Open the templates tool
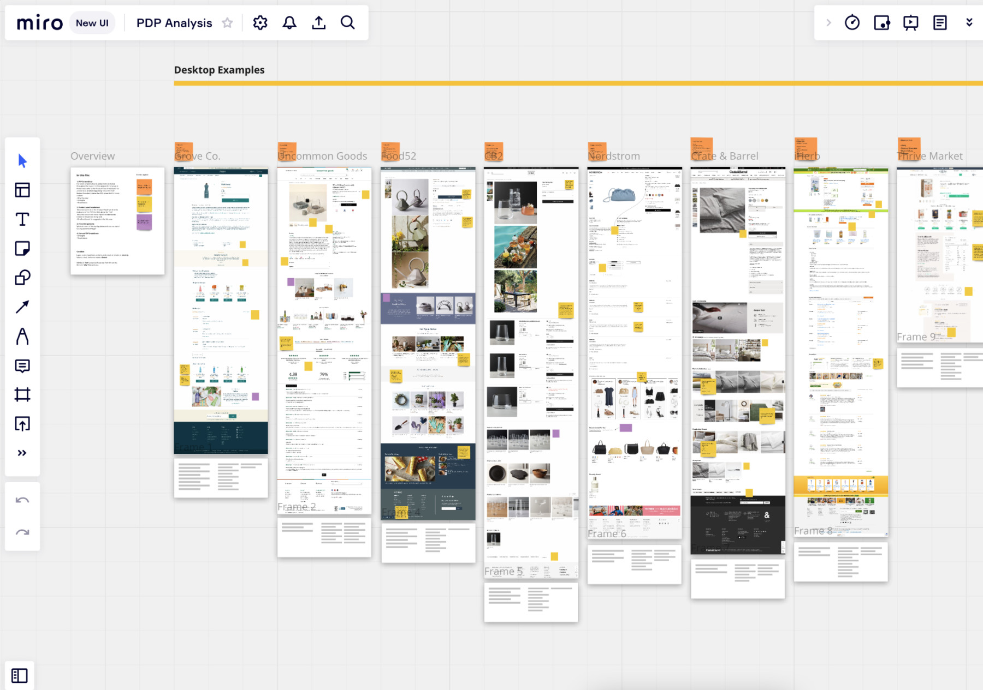Image resolution: width=983 pixels, height=690 pixels. click(x=22, y=190)
